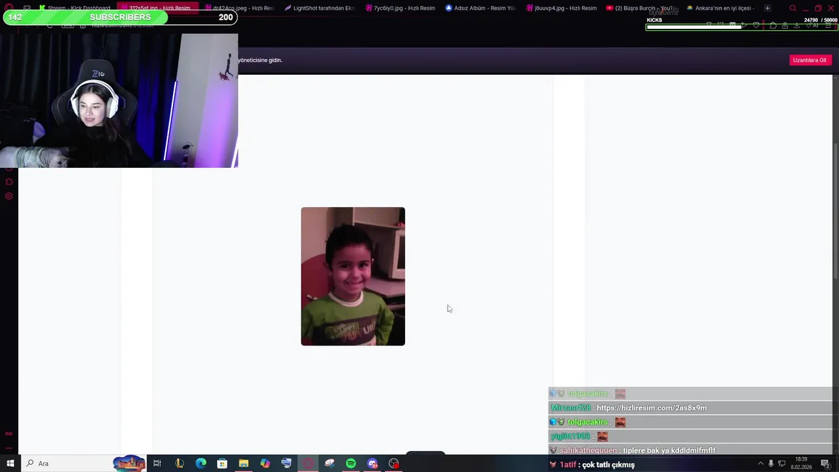Open the browser search icon in title bar

click(x=792, y=8)
